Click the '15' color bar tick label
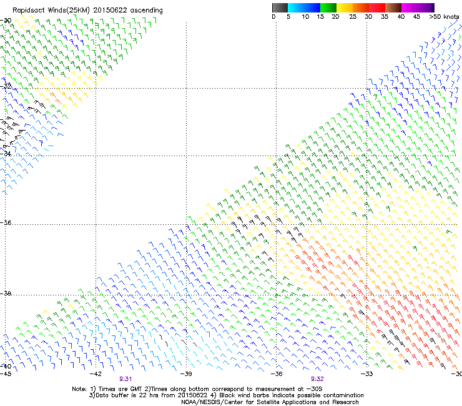462x406 pixels. tap(320, 17)
